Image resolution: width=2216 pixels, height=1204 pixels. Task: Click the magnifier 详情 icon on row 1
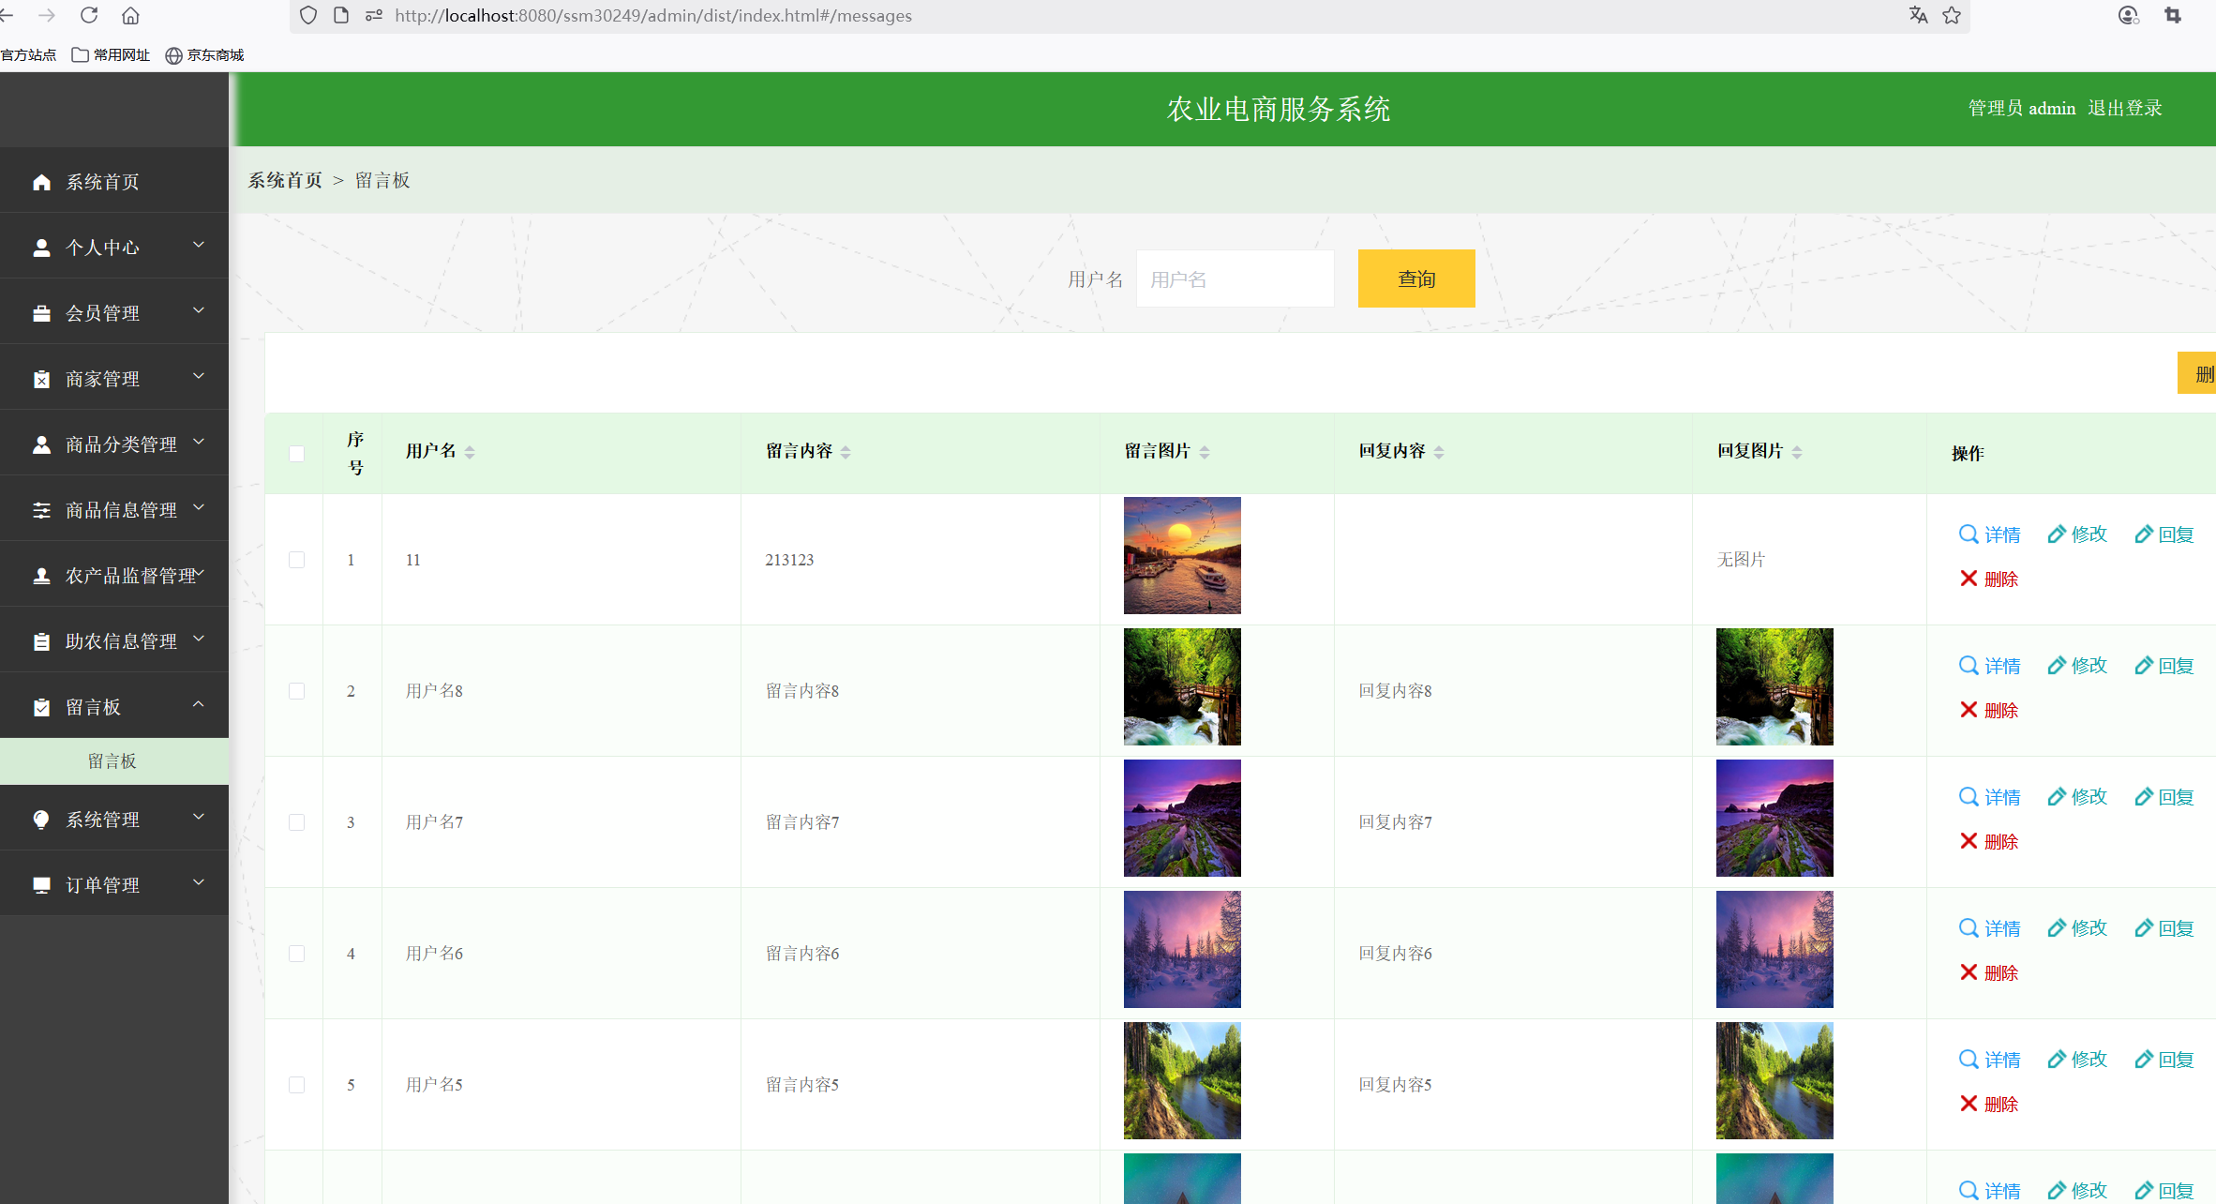click(1967, 534)
